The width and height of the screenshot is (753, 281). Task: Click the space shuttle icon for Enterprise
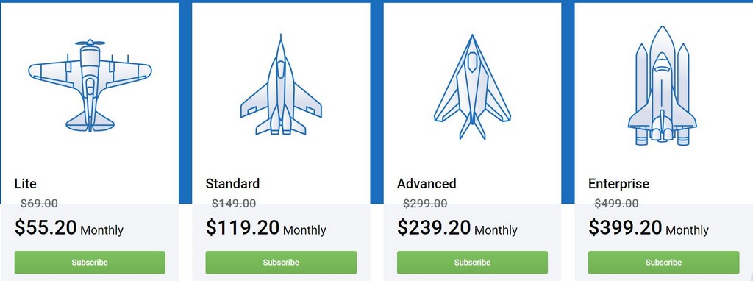click(663, 85)
